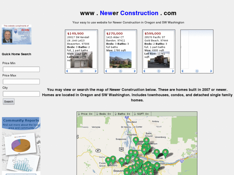The height and width of the screenshot is (175, 234).
Task: Go to previous slide on $270,000 listing card
Action: point(106,71)
